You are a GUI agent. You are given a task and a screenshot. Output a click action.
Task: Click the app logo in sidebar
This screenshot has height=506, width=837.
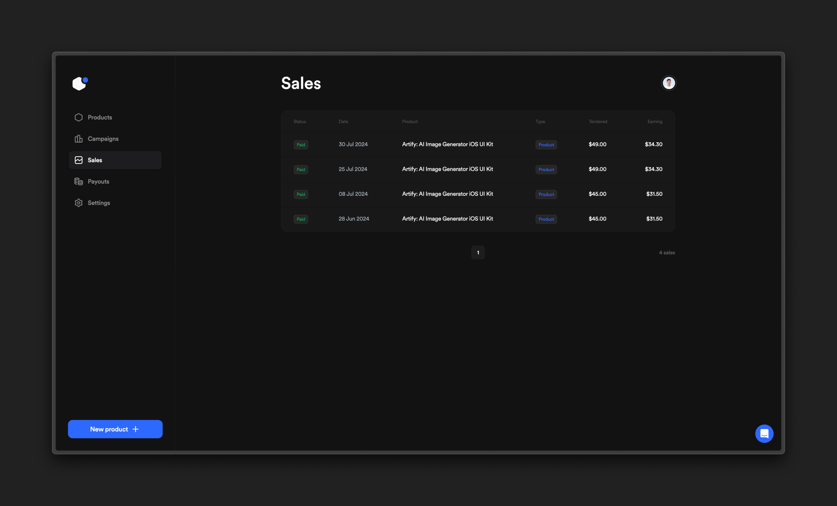point(80,84)
